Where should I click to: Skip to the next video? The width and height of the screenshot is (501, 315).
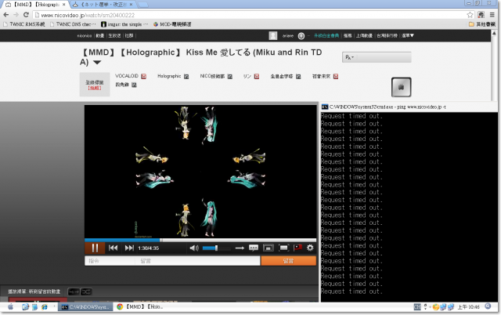[x=129, y=248]
